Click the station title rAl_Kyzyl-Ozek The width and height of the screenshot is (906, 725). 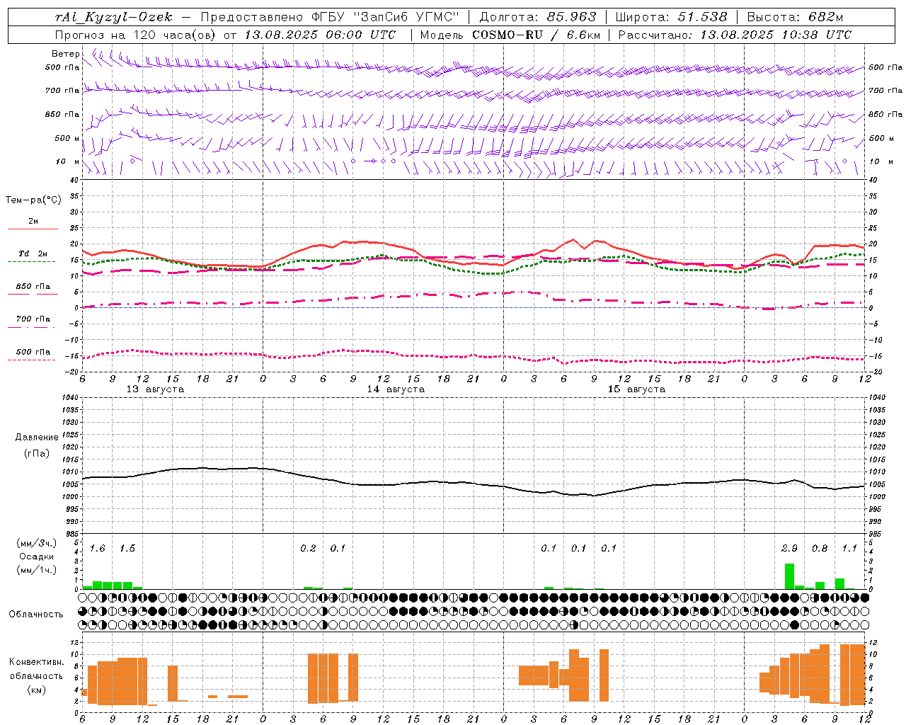point(113,17)
